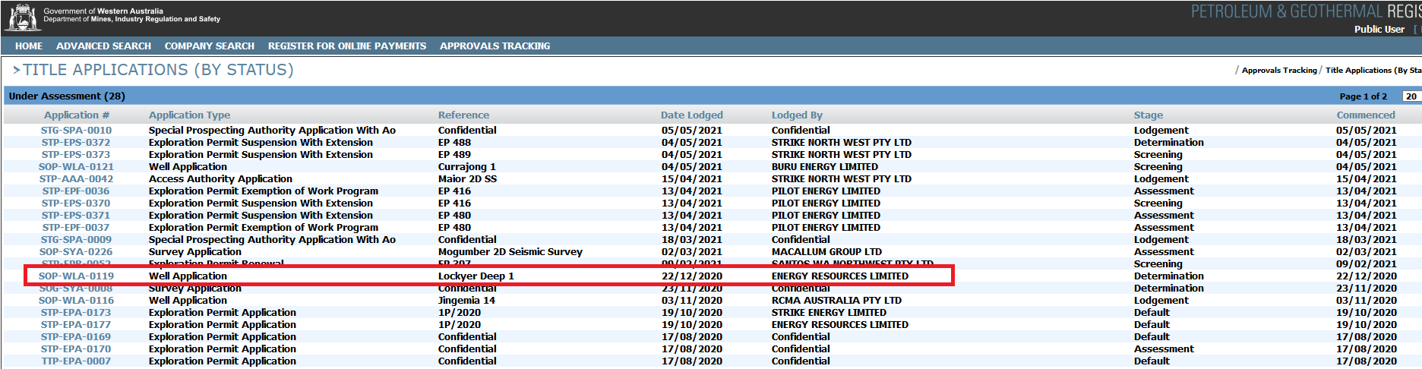Viewport: 1422px width, 369px height.
Task: Open the page size field showing 20
Action: [1411, 96]
